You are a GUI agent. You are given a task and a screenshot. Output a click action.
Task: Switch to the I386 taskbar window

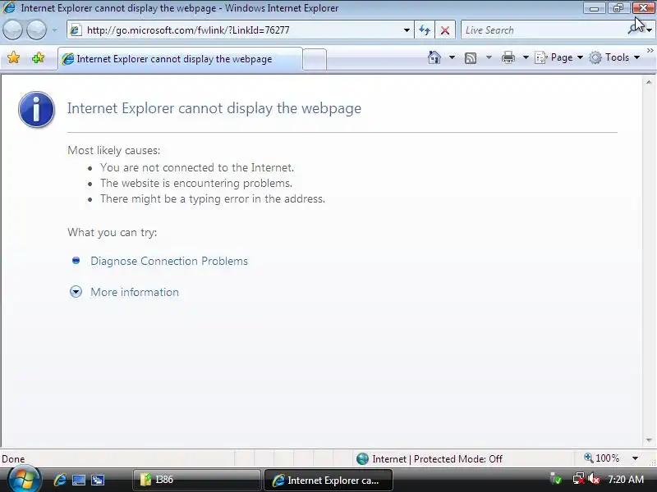[197, 480]
